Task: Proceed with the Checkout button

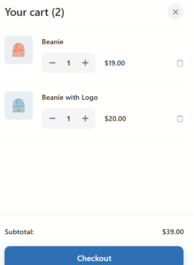Action: 94,256
